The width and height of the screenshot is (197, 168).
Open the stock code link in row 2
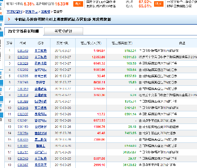pos(23,57)
